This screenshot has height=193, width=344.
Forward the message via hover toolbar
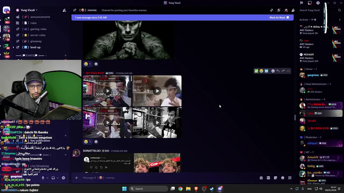(283, 71)
